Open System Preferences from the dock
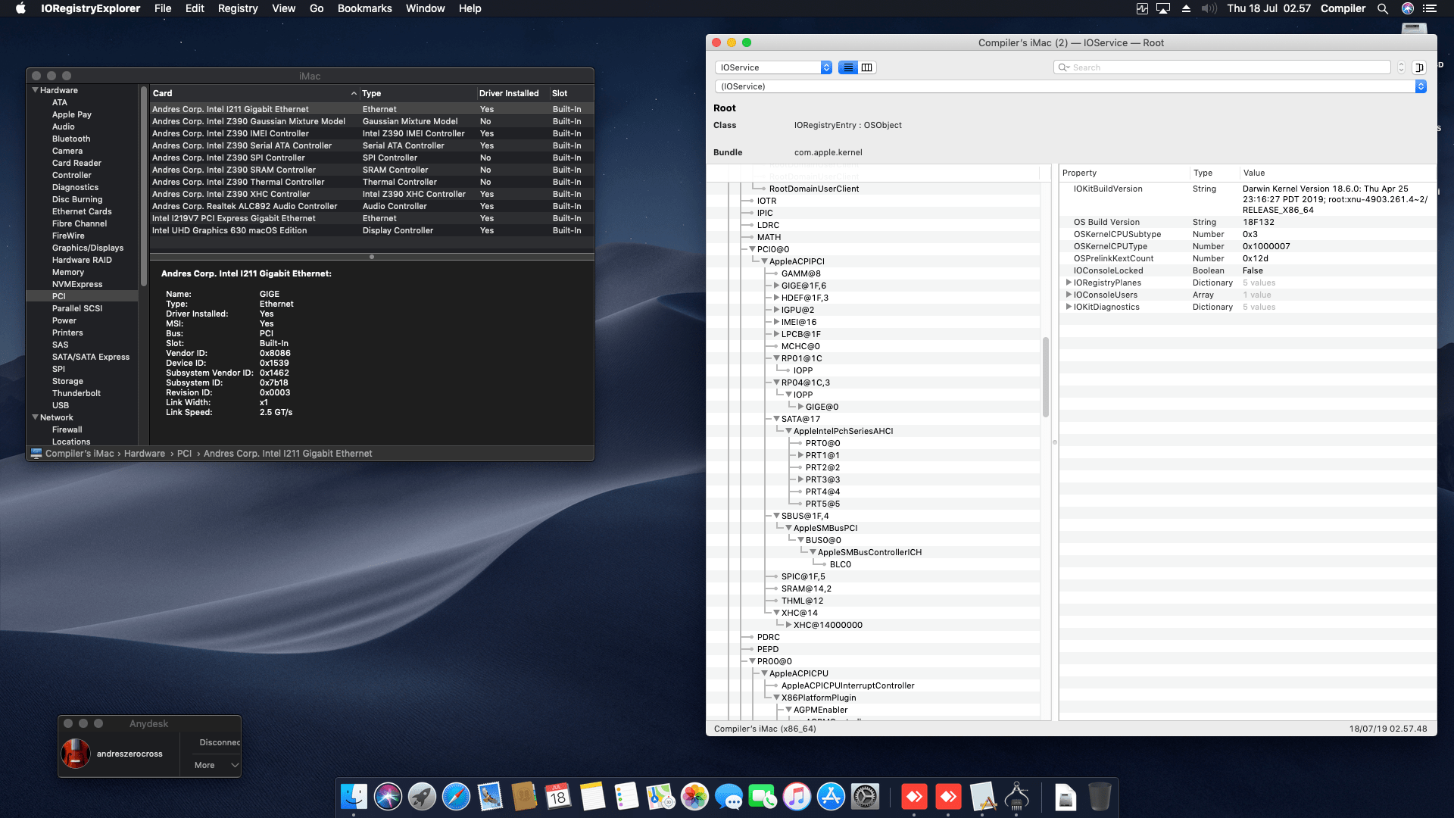 pos(865,797)
